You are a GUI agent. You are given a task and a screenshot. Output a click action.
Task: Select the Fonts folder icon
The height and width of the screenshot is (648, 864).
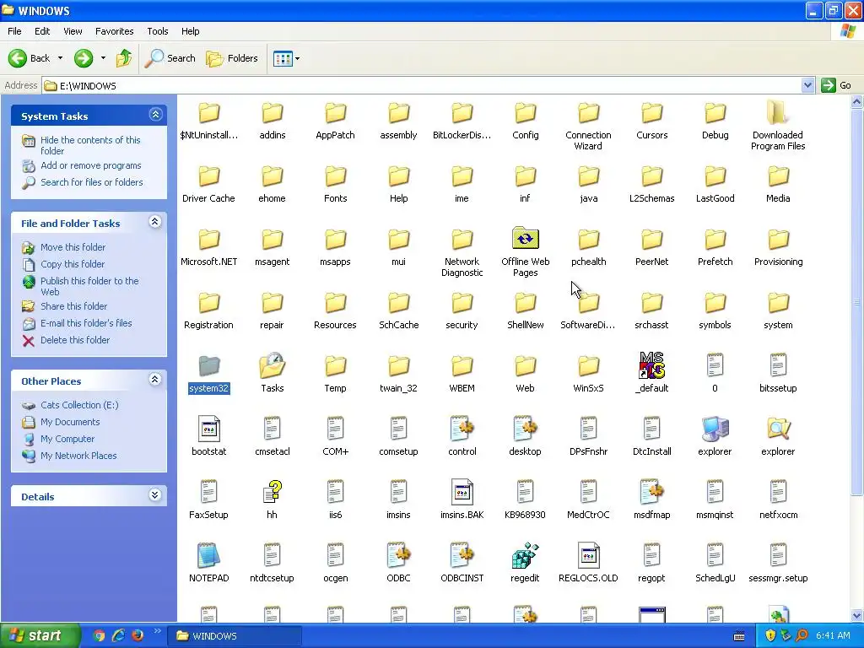click(x=336, y=176)
